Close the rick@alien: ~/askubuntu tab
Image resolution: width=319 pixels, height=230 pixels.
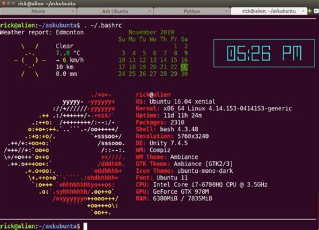(x=303, y=11)
